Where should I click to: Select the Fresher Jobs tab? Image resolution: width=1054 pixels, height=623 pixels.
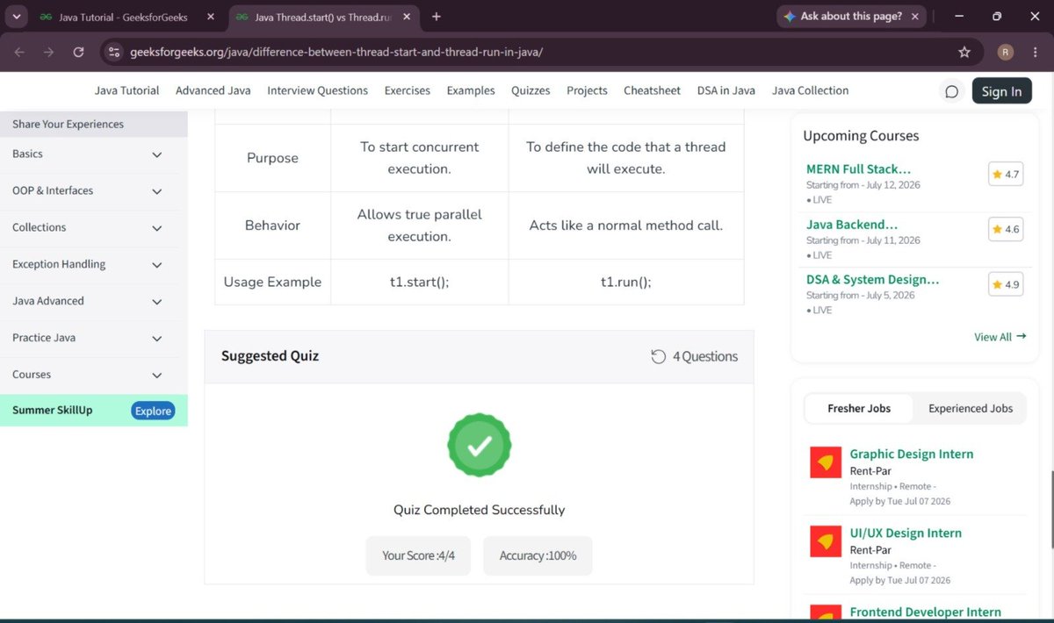point(859,408)
